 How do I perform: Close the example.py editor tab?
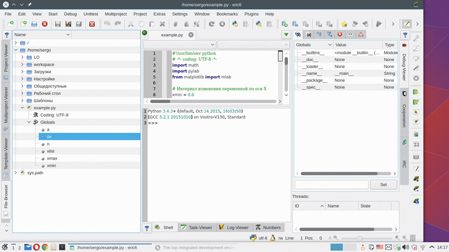[191, 35]
